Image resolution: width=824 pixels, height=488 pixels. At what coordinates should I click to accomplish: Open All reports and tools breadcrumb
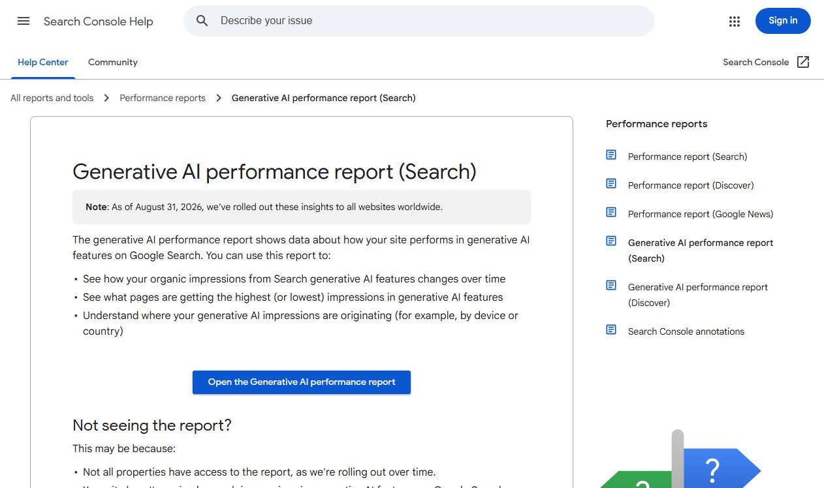(x=52, y=98)
